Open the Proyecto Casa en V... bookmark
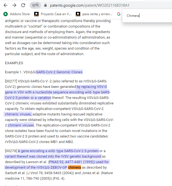172x186 pixels. click(53, 14)
